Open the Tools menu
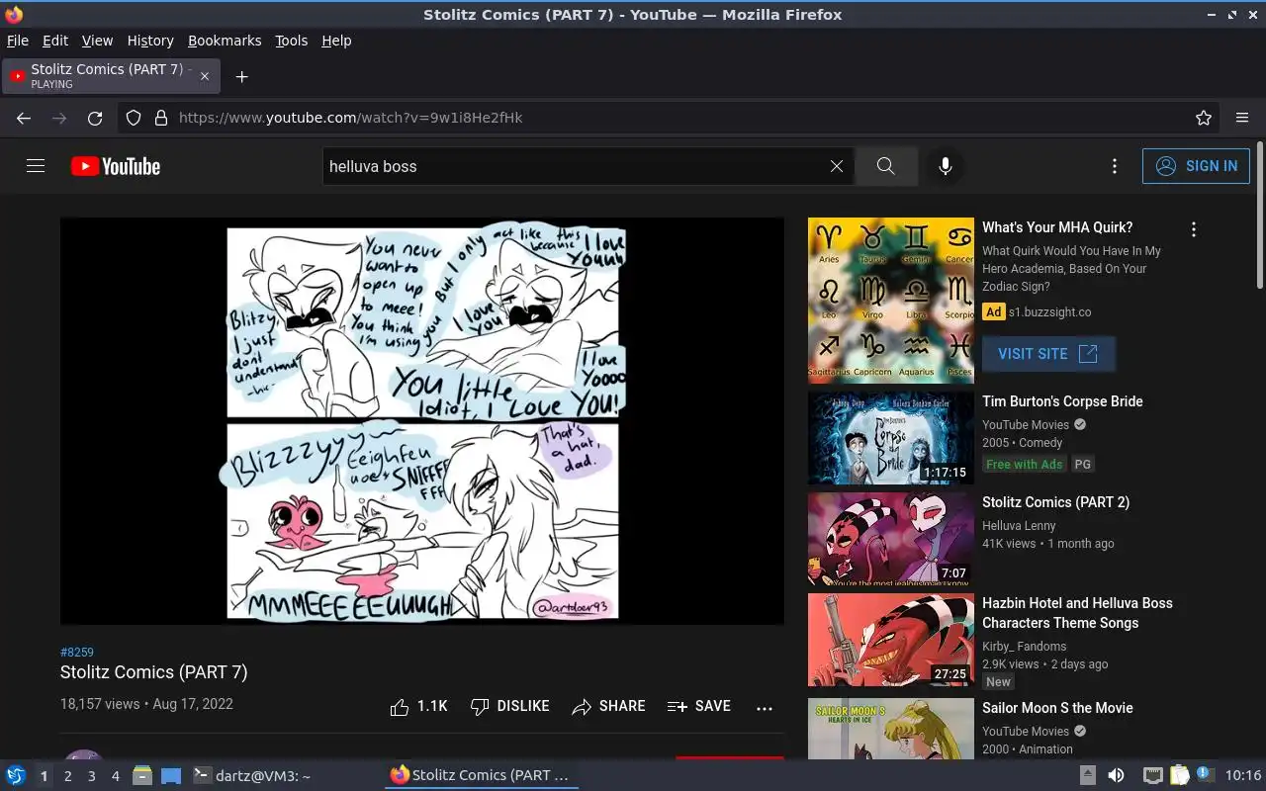 (x=292, y=41)
